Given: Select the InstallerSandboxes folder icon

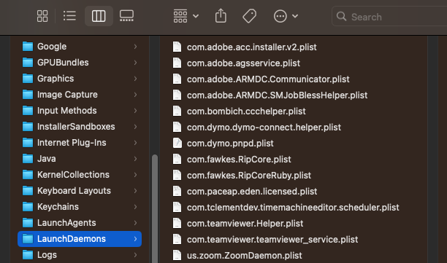Looking at the screenshot, I should 28,127.
